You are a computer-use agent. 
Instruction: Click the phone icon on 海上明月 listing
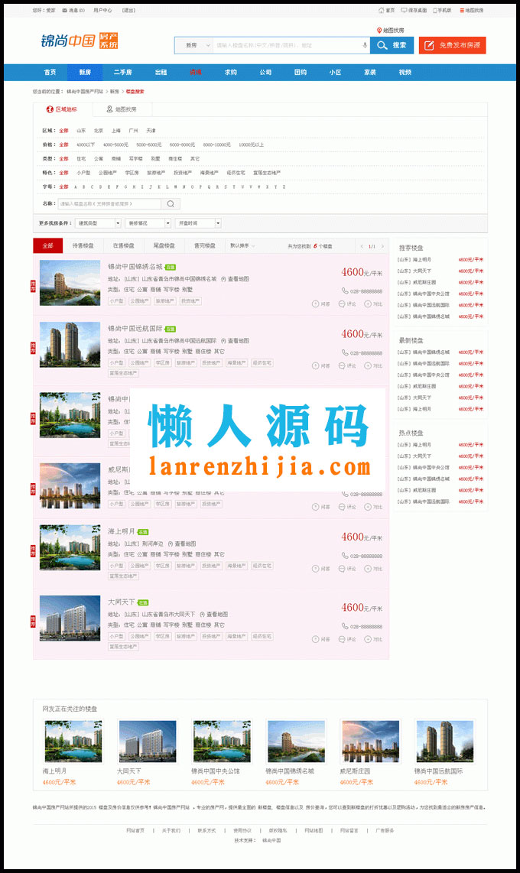[x=345, y=556]
